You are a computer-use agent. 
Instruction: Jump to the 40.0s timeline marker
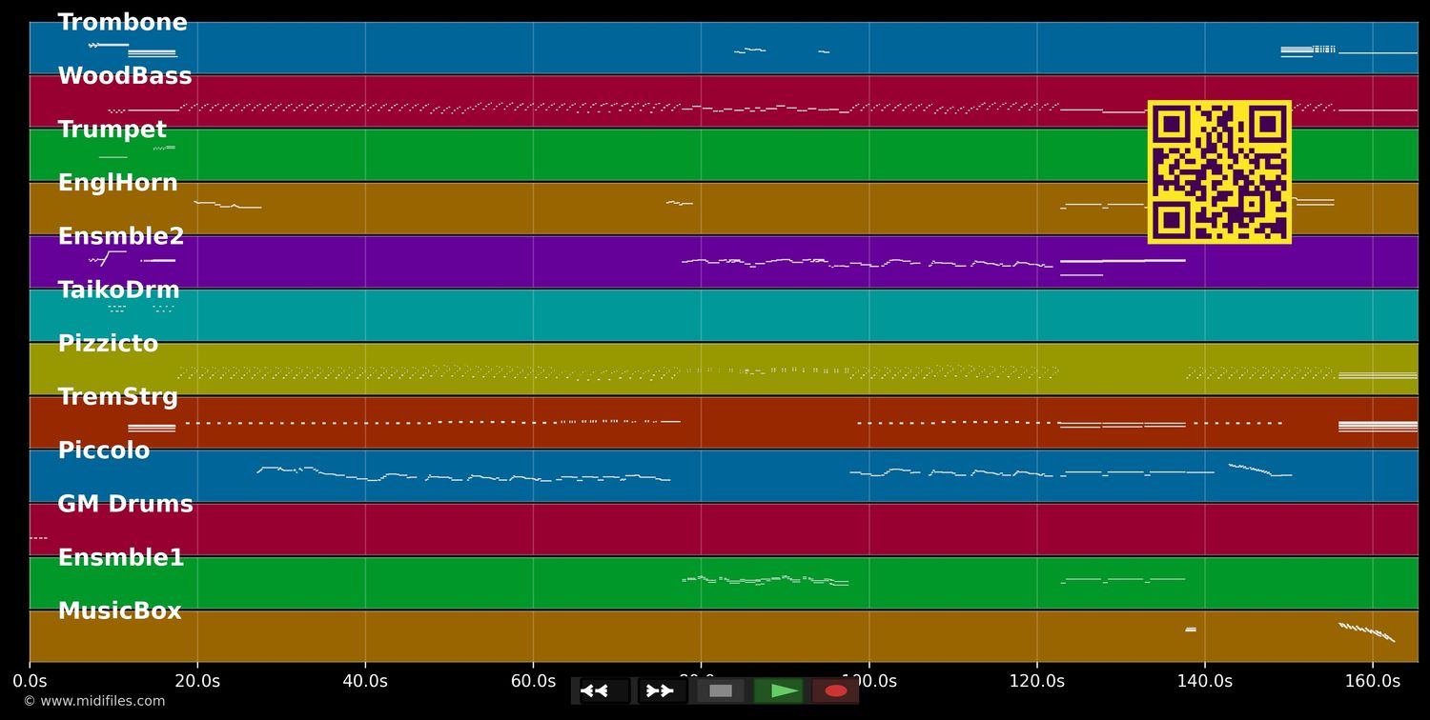point(365,682)
